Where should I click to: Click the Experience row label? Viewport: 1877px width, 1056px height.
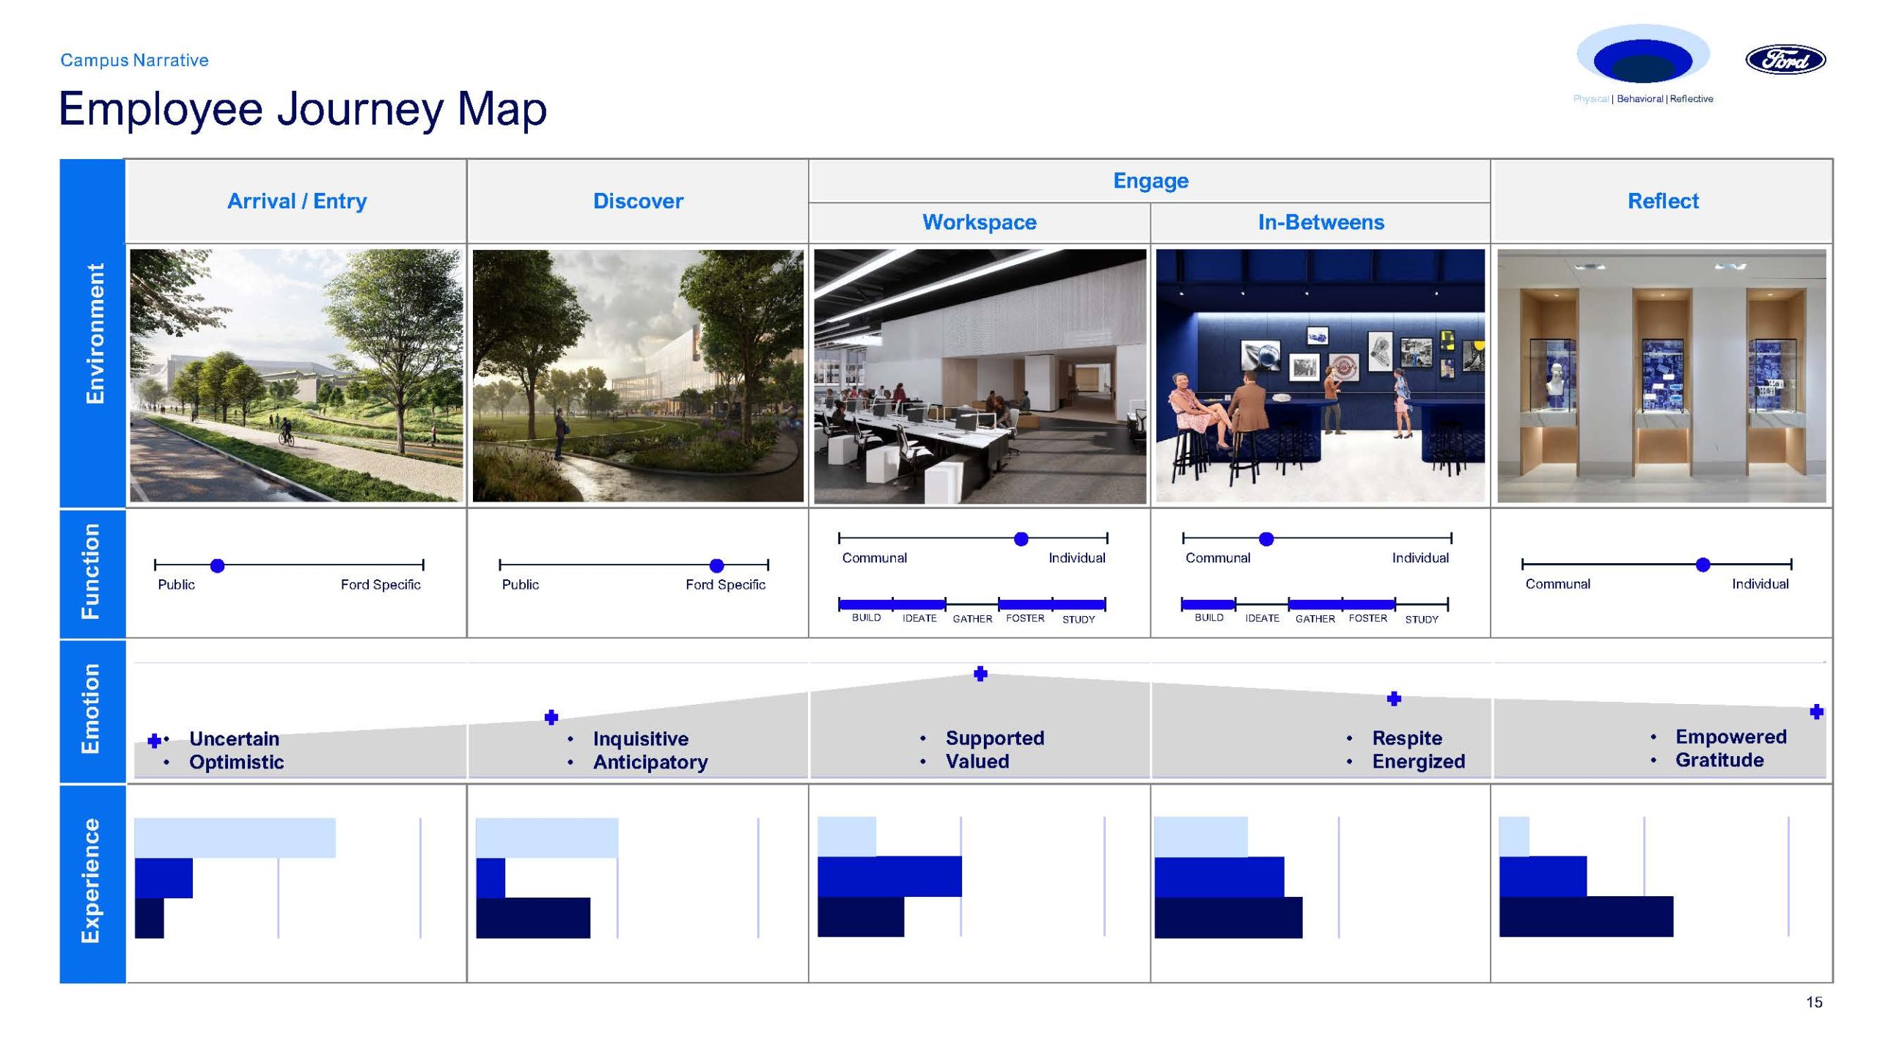pos(91,882)
